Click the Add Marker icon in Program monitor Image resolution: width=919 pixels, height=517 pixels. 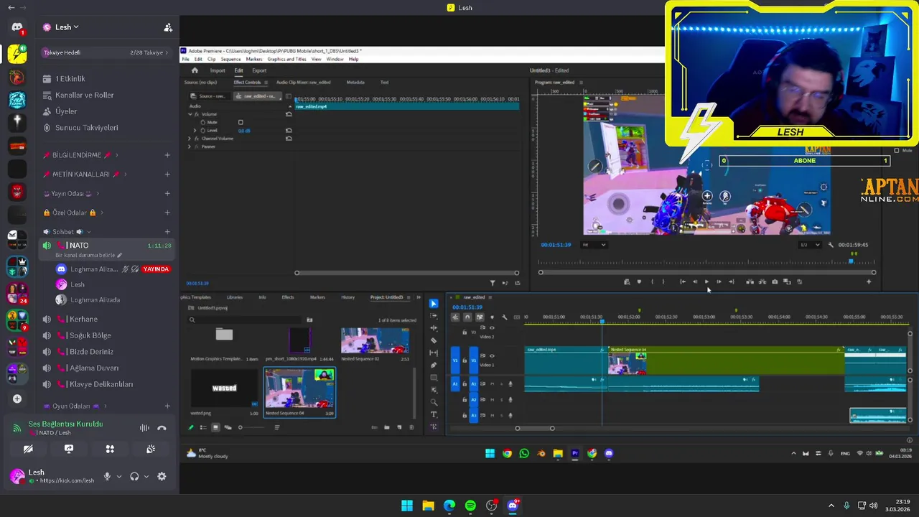pos(639,281)
